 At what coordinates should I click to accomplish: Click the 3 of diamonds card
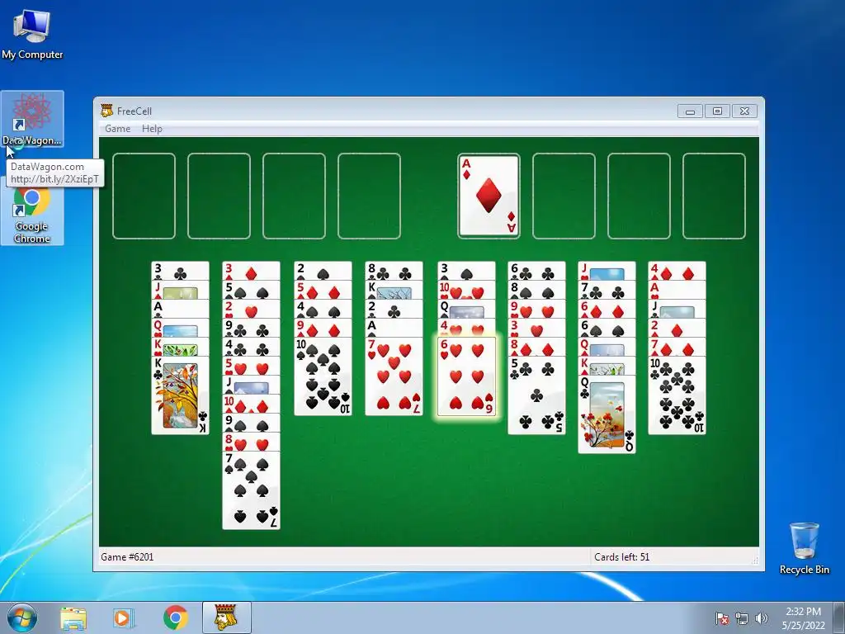coord(251,271)
